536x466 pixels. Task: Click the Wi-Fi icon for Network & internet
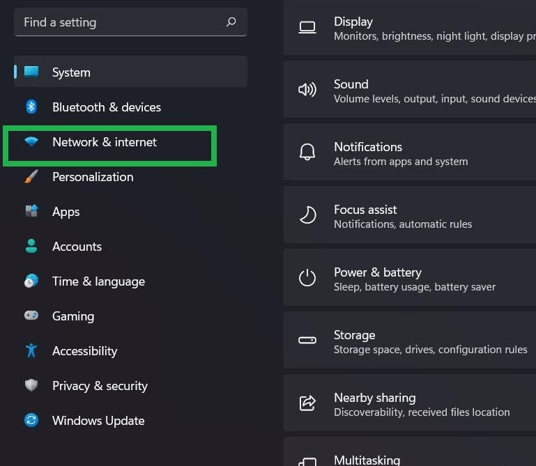31,142
